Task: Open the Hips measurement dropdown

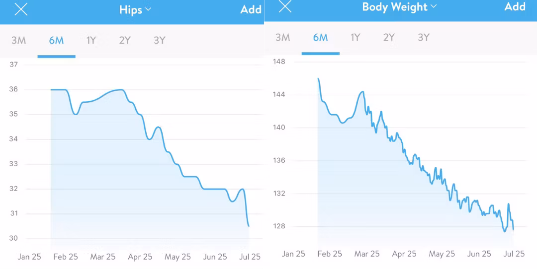Action: [135, 9]
